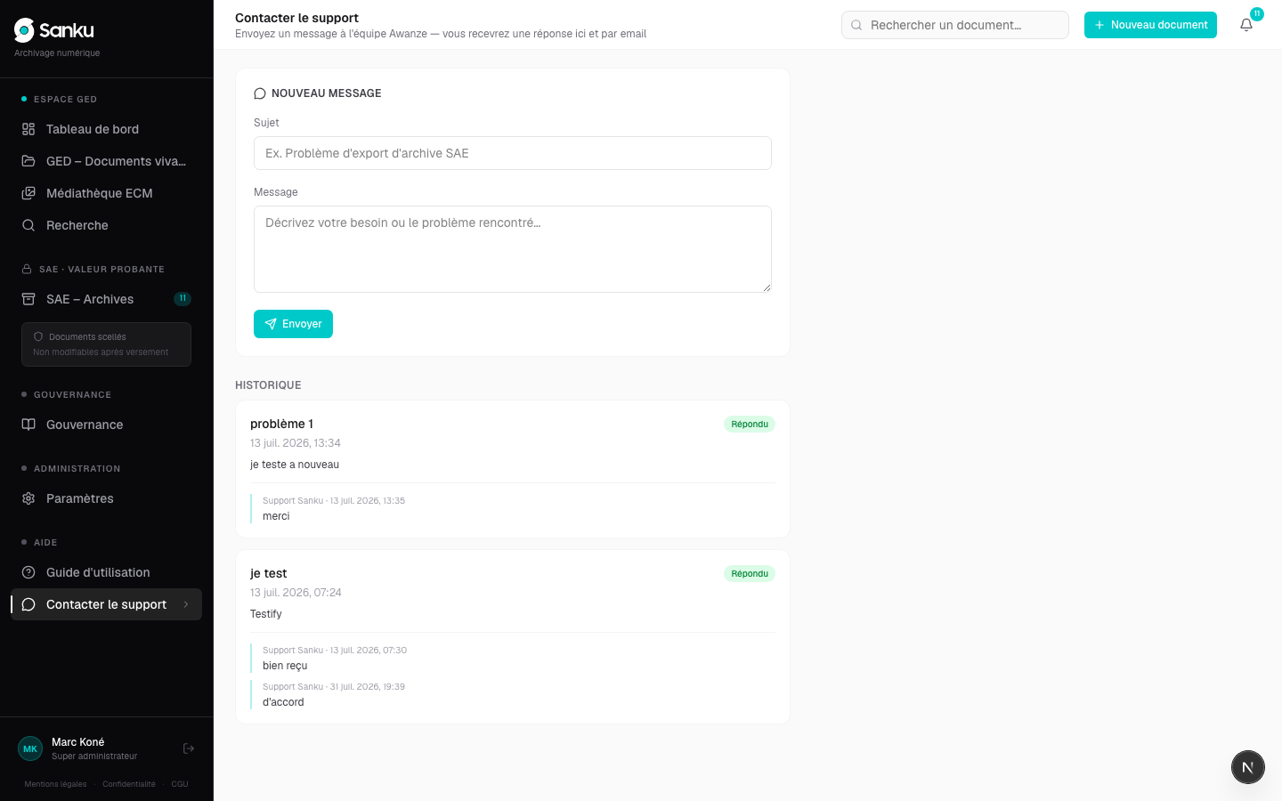
Task: Click the Sanku logo icon
Action: pos(24,30)
